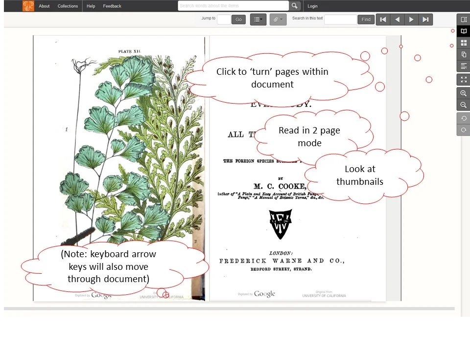
Task: Show thumbnails grid view
Action: click(464, 43)
